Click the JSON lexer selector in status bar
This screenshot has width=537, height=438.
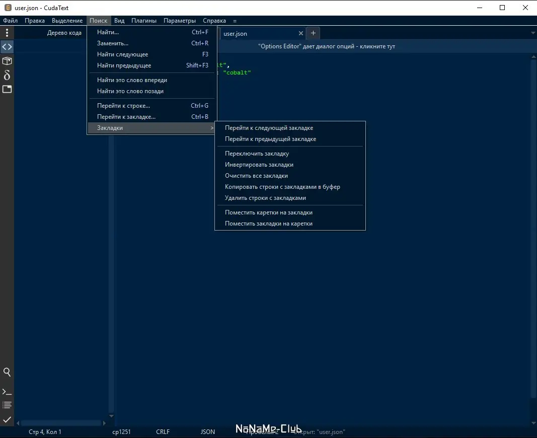207,431
